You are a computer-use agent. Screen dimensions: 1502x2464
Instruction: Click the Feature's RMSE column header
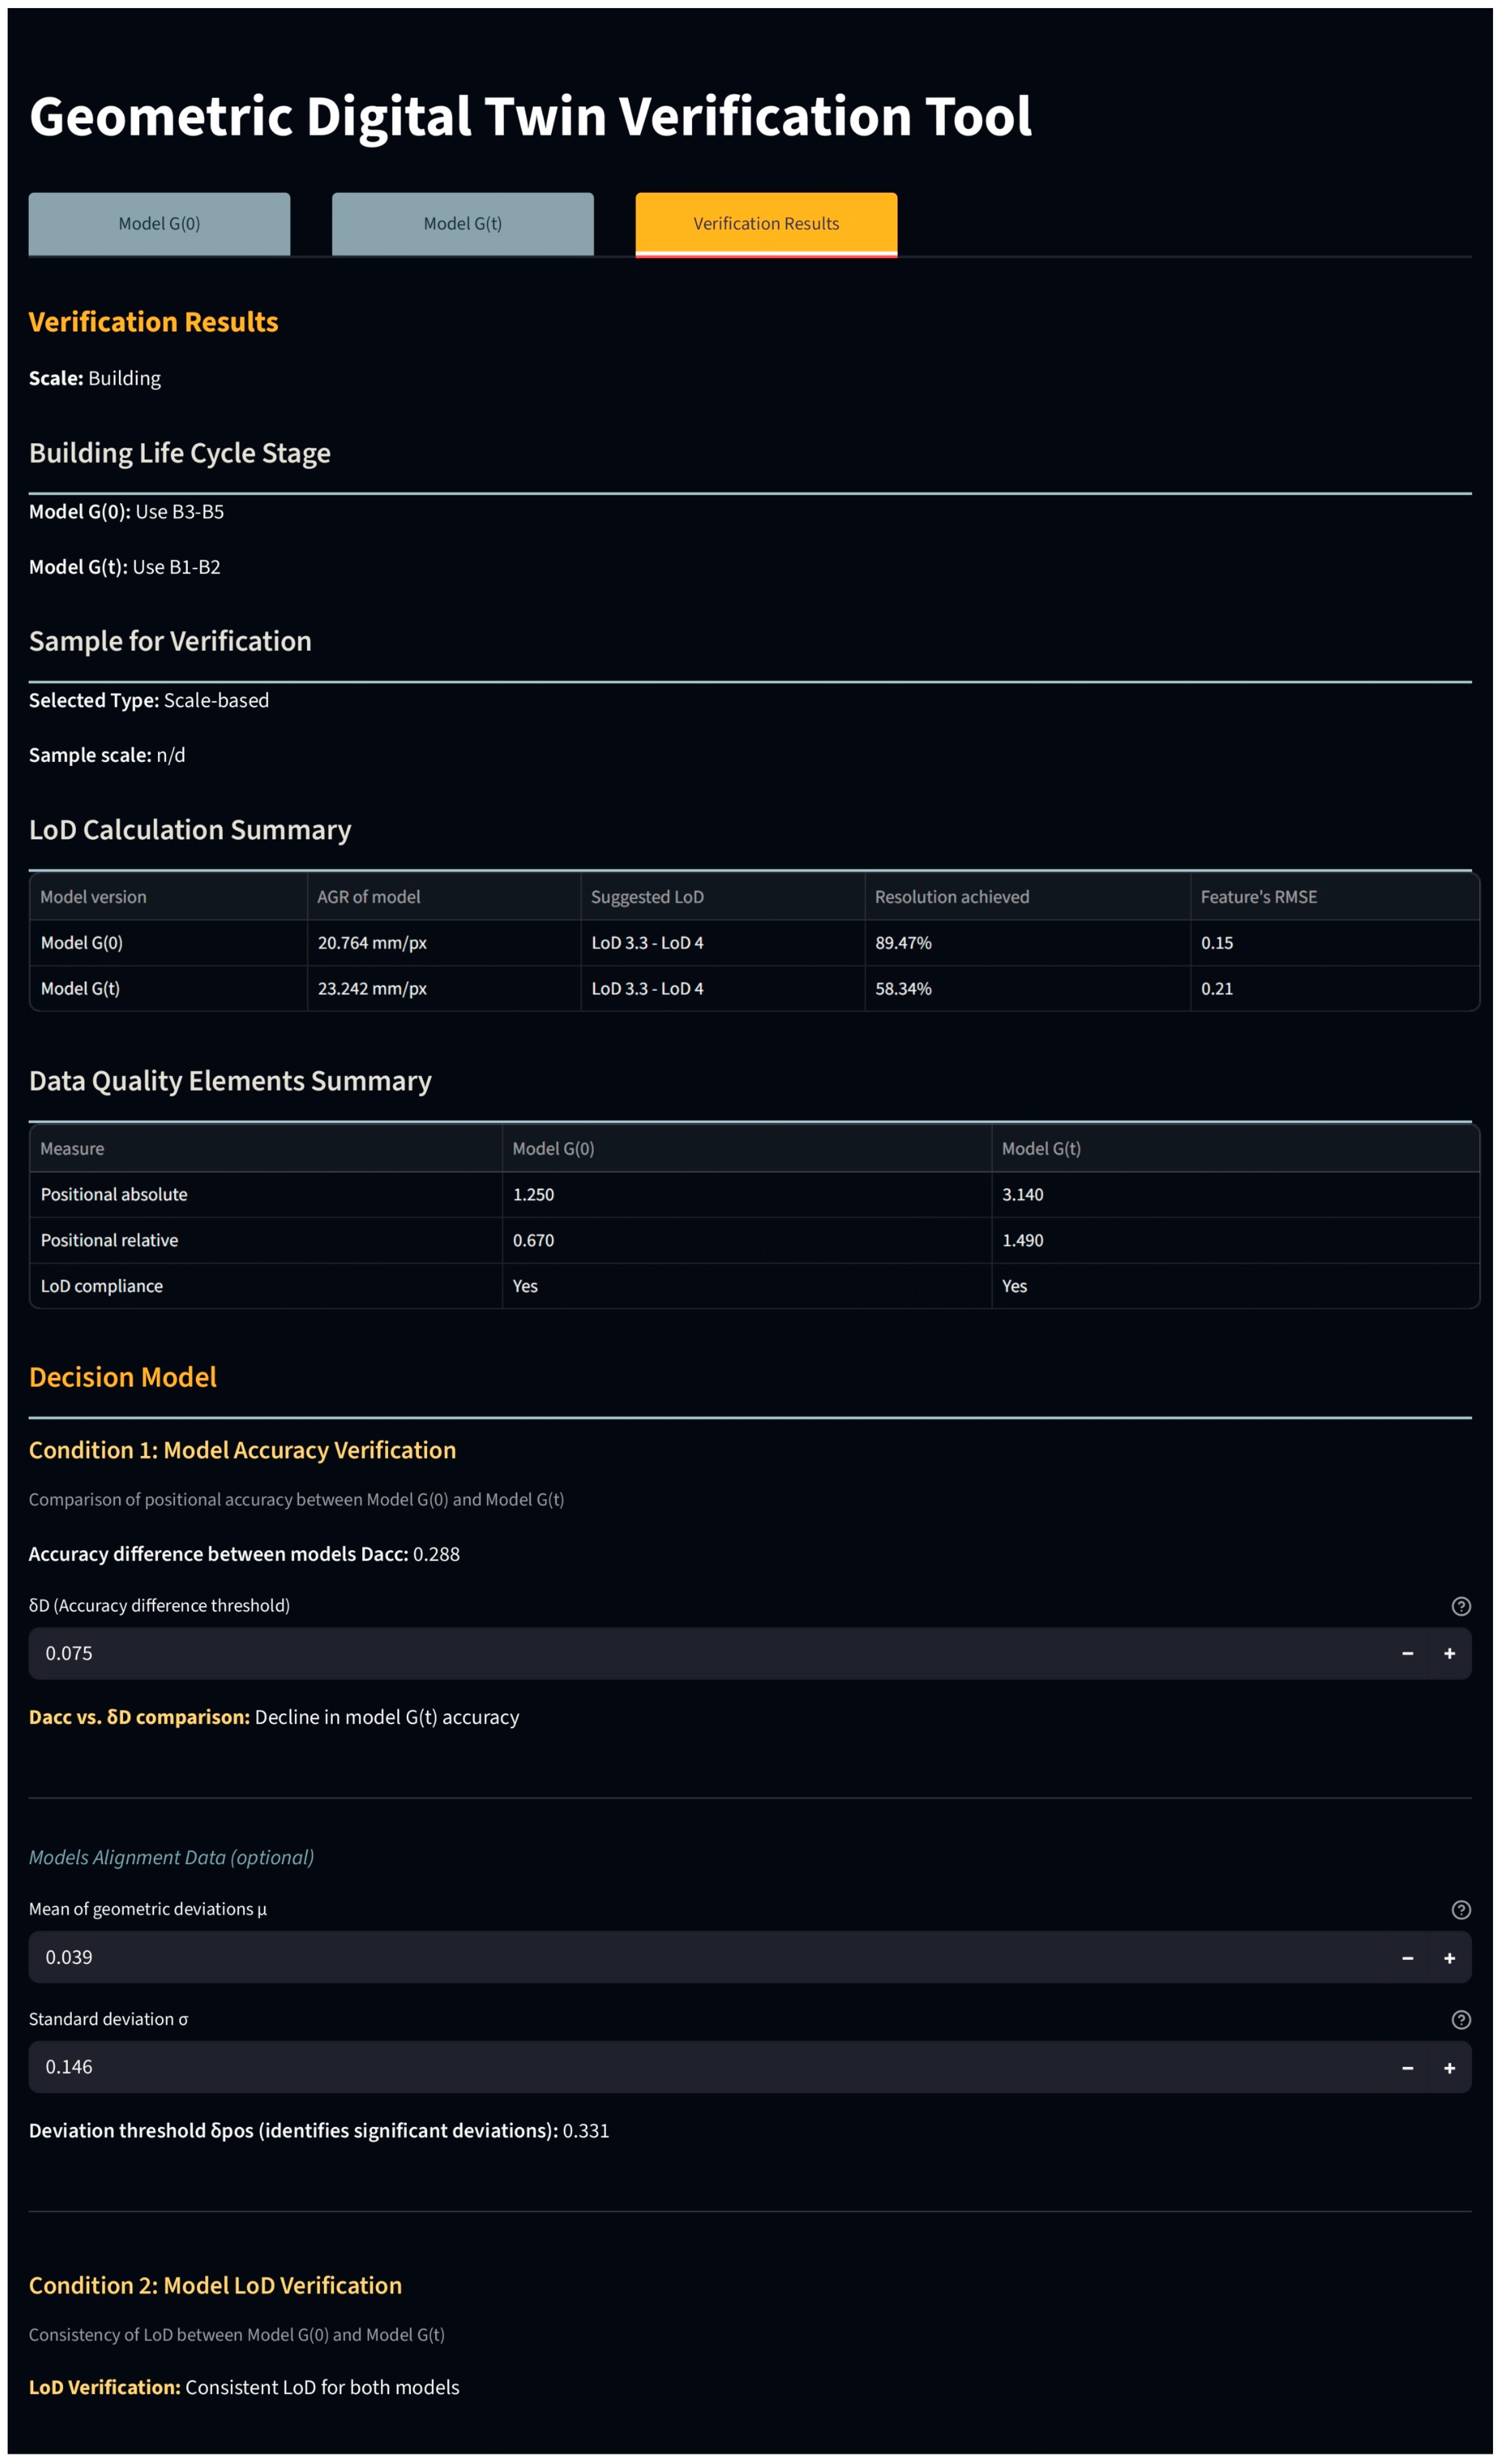(1258, 897)
